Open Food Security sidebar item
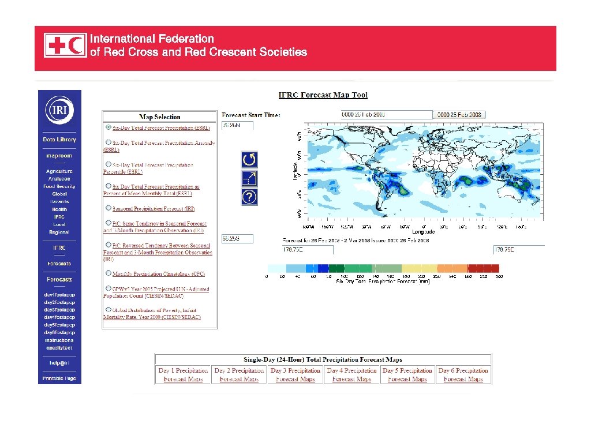Image resolution: width=591 pixels, height=443 pixels. click(59, 186)
